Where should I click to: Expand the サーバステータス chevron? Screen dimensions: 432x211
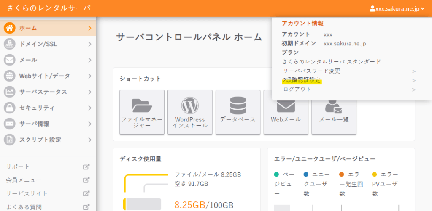point(90,92)
